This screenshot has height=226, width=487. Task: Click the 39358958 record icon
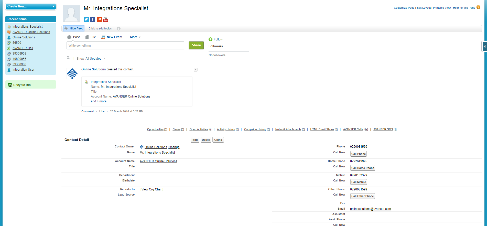[x=9, y=53]
